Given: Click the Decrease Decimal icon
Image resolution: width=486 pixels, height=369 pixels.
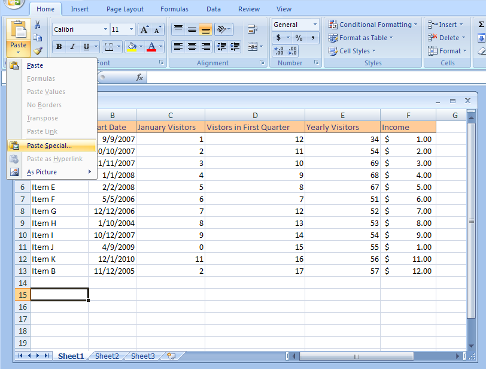Looking at the screenshot, I should [x=292, y=50].
